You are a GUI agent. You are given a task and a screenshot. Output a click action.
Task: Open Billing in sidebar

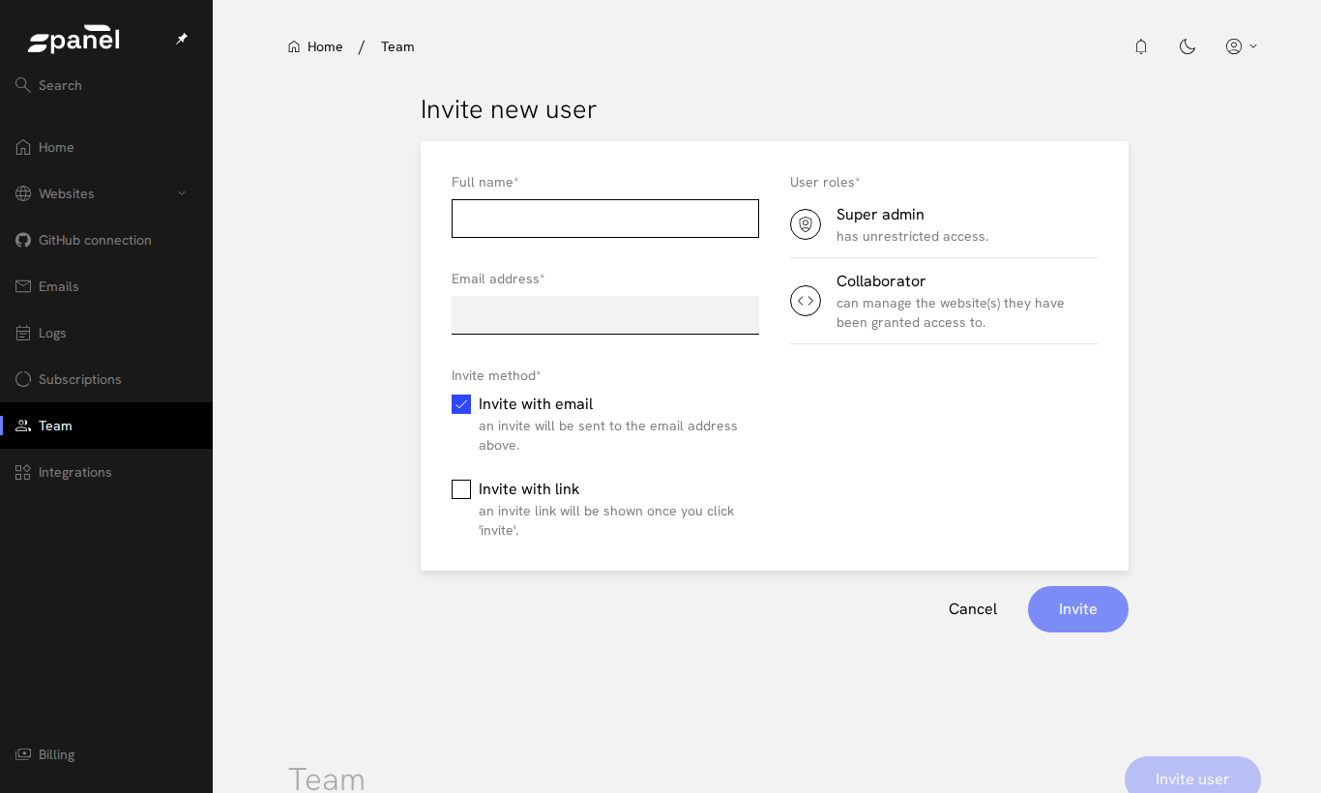[106, 754]
